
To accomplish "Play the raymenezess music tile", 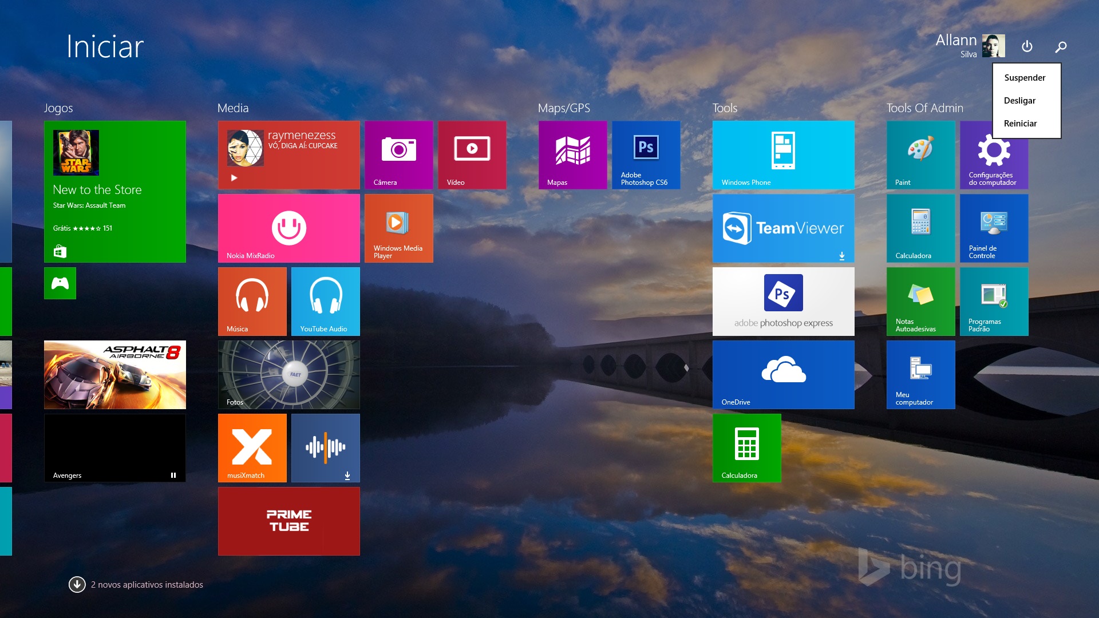I will (234, 178).
